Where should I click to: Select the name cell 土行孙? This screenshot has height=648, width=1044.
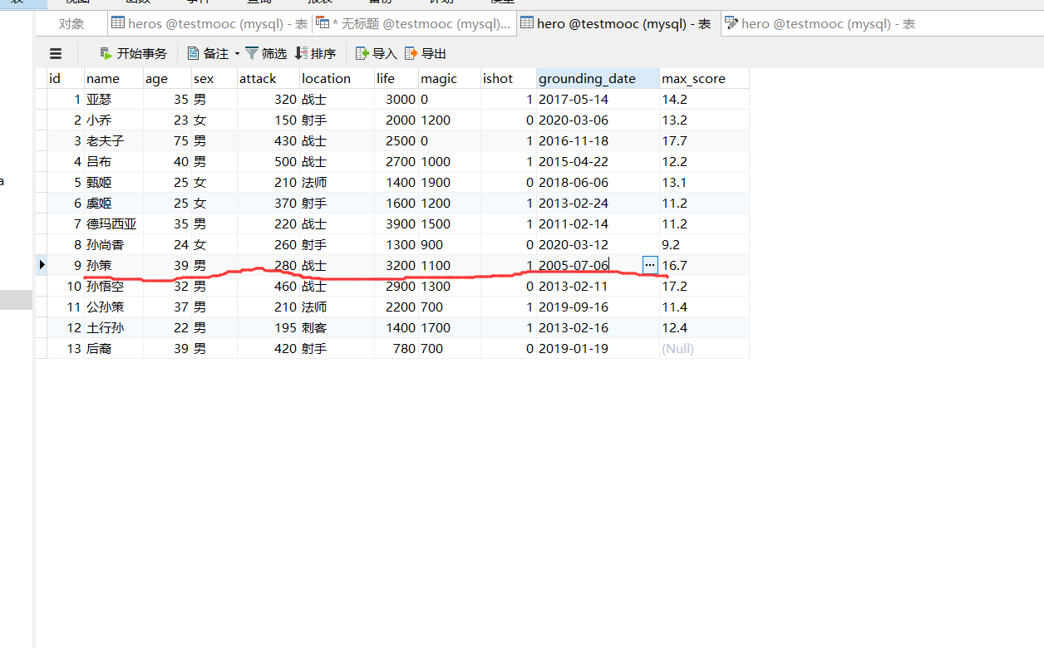coord(114,327)
